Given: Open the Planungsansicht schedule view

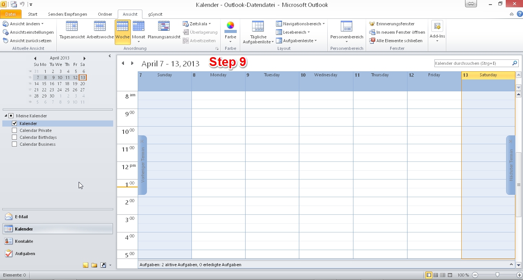Looking at the screenshot, I should point(164,30).
